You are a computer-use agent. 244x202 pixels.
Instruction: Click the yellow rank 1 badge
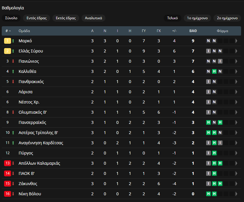(x=8, y=41)
